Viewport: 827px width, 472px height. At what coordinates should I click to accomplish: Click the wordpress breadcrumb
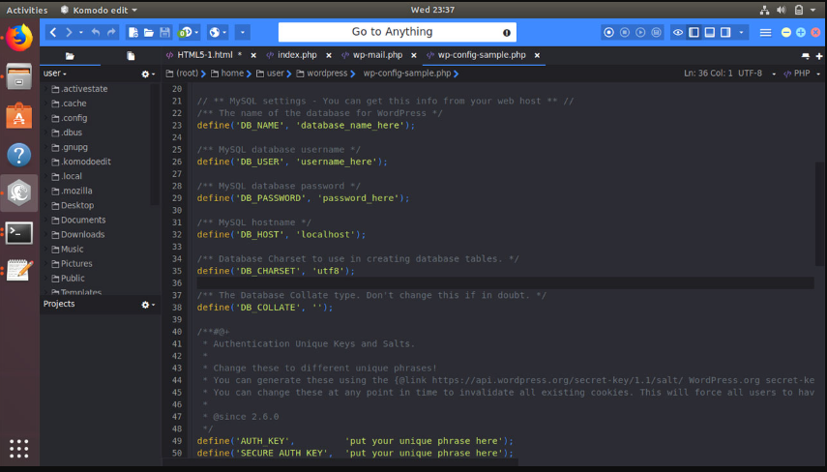pyautogui.click(x=322, y=74)
